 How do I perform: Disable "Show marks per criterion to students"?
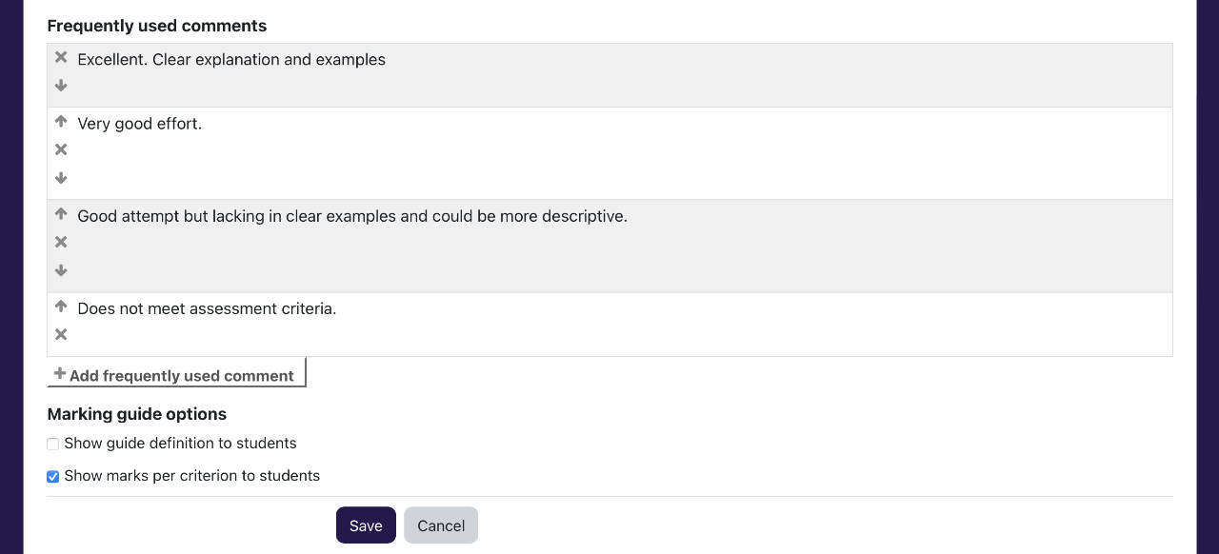tap(52, 476)
